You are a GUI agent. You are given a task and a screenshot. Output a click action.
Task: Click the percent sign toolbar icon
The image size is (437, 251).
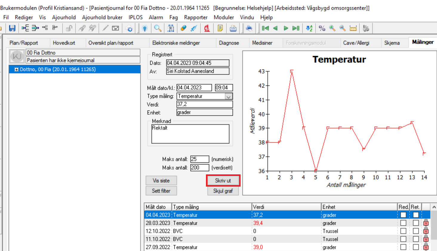pyautogui.click(x=322, y=28)
